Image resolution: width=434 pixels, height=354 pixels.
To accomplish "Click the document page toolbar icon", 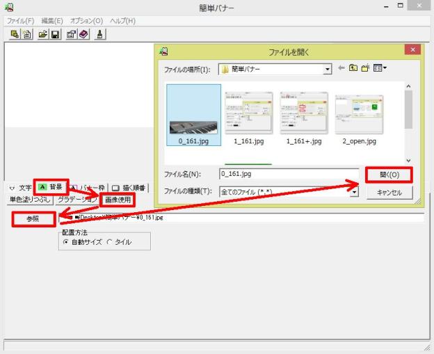I will 27,34.
